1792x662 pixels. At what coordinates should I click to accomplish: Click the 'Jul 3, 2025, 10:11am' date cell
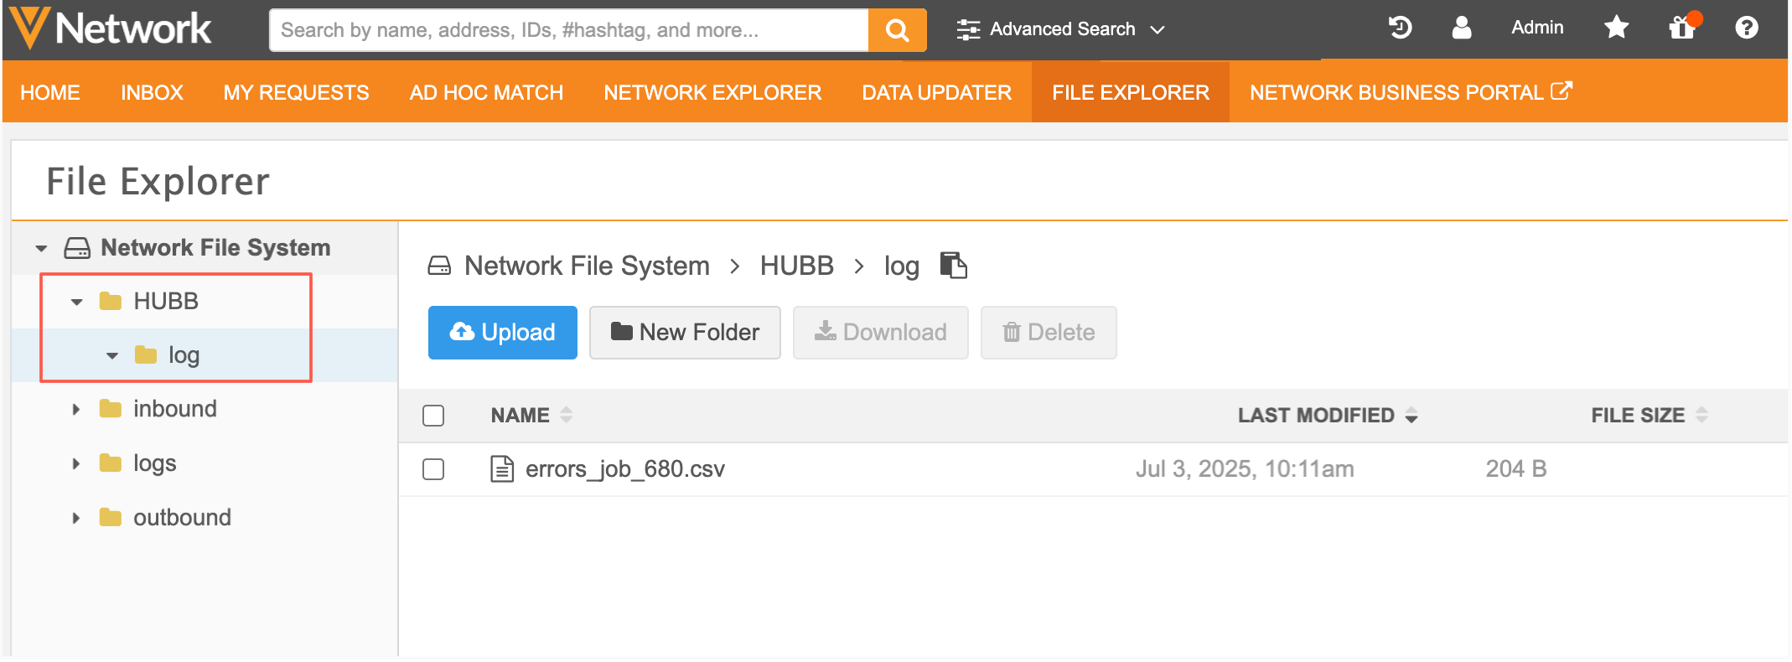pos(1245,469)
